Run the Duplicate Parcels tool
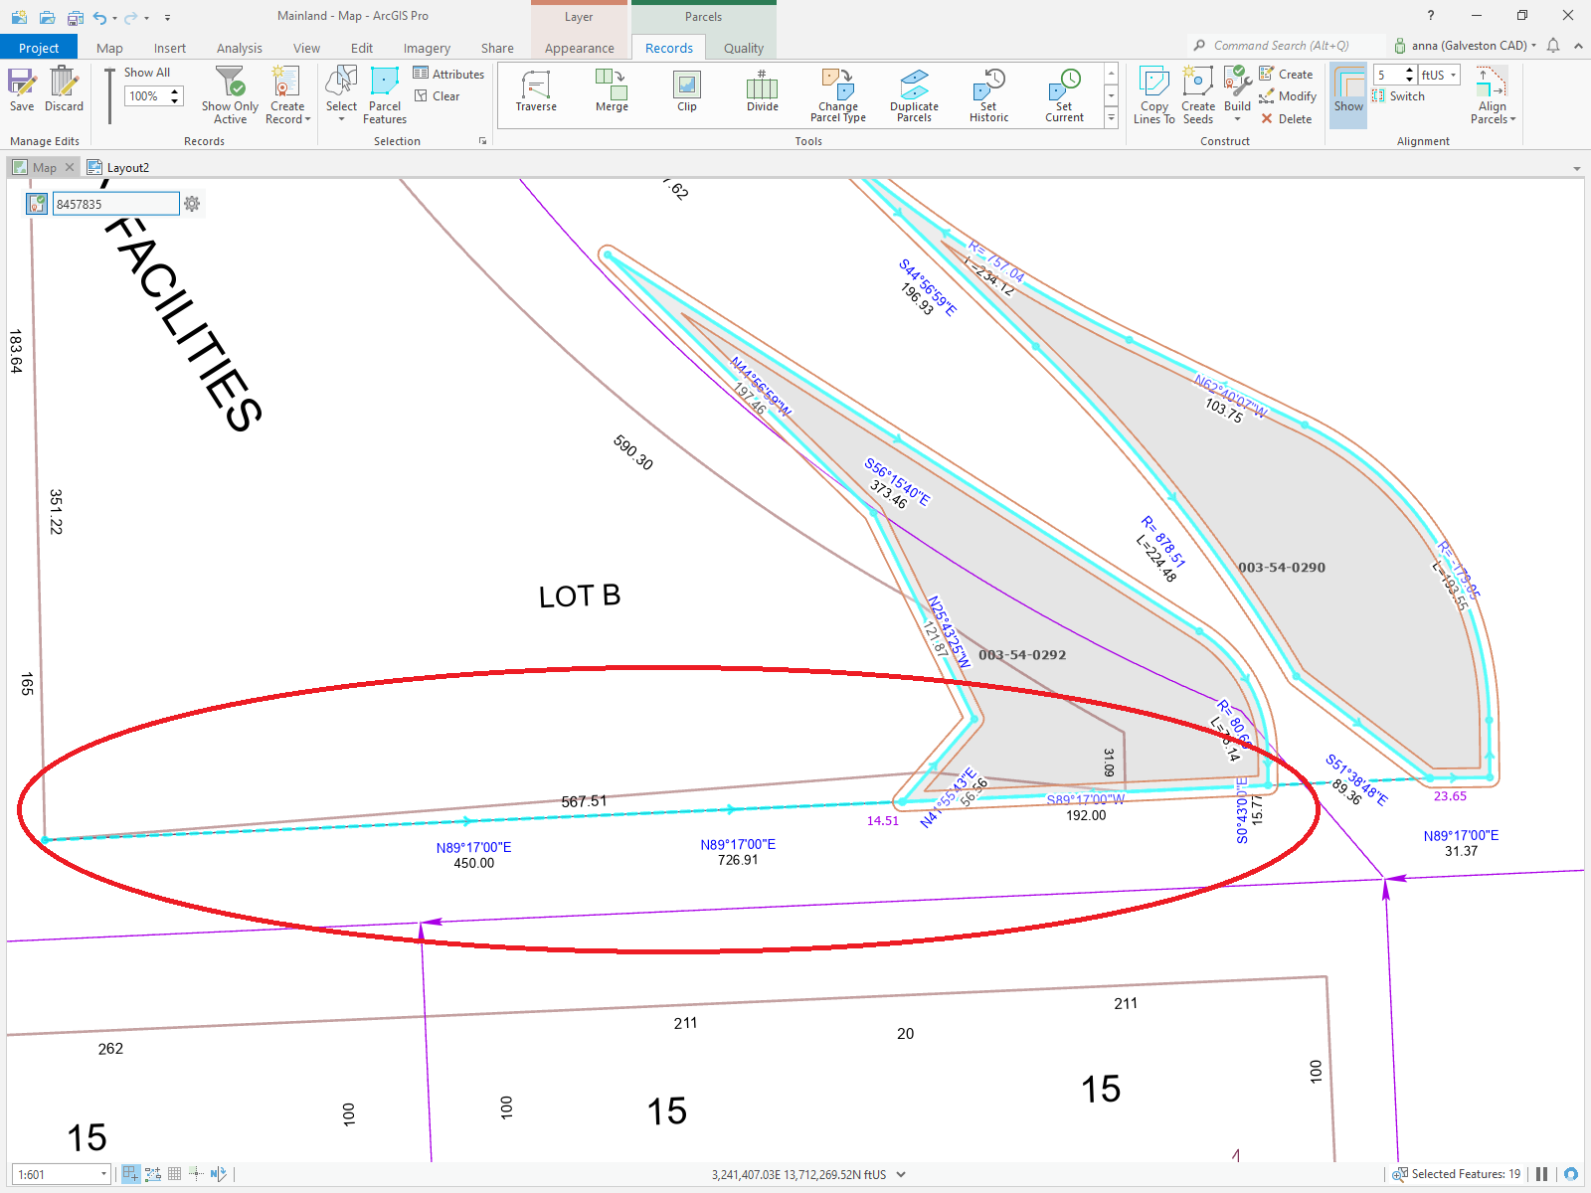 click(x=914, y=95)
